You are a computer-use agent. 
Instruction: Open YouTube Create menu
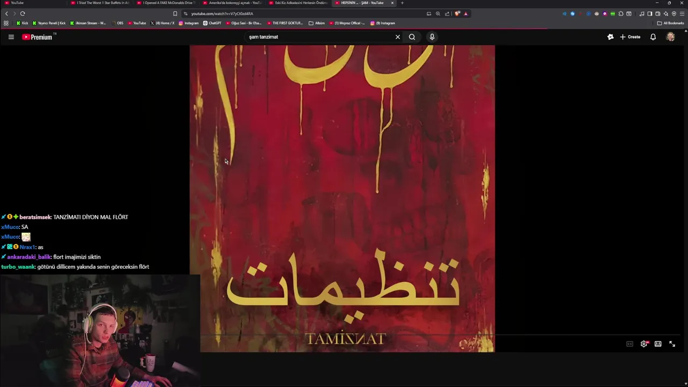(x=630, y=37)
